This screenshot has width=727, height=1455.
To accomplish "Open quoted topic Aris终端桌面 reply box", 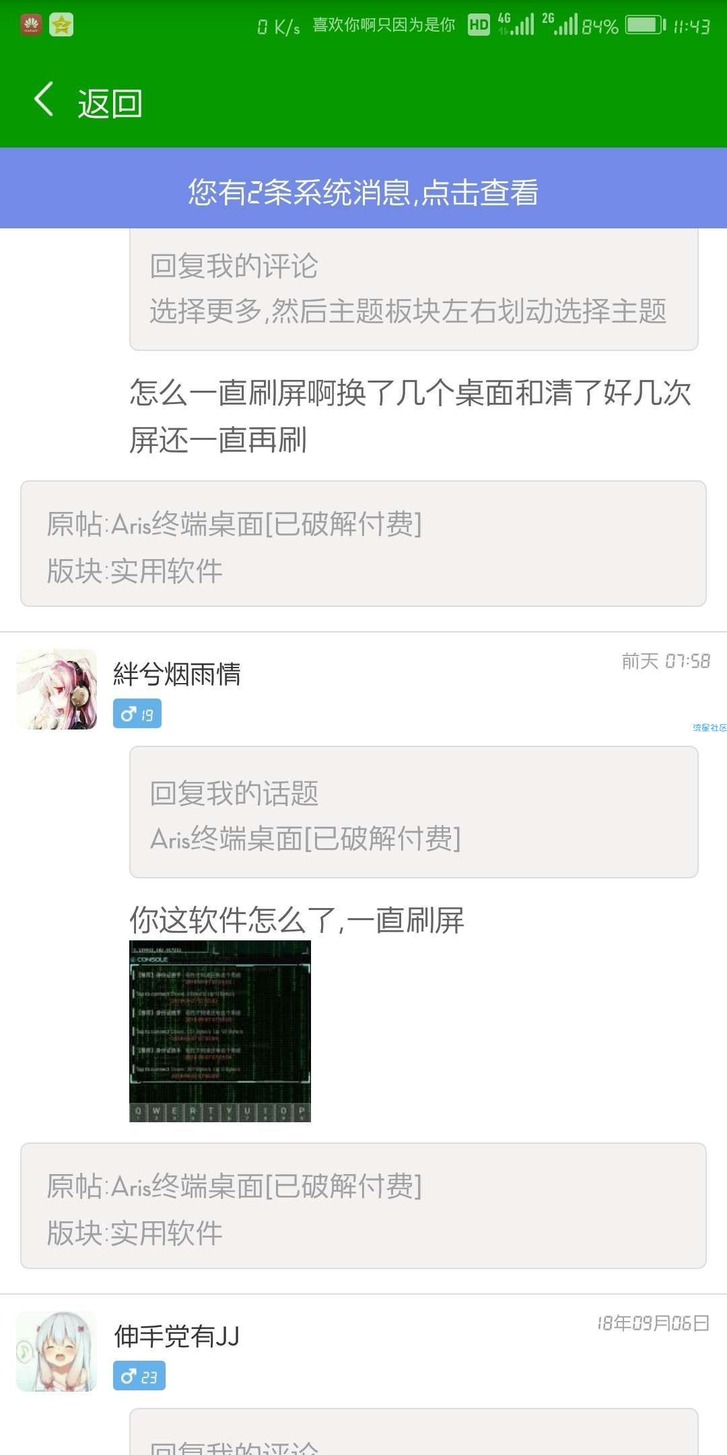I will (x=414, y=812).
